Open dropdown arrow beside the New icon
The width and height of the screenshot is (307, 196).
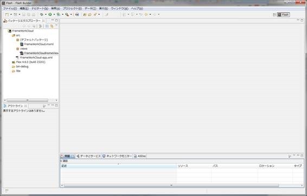pyautogui.click(x=11, y=15)
